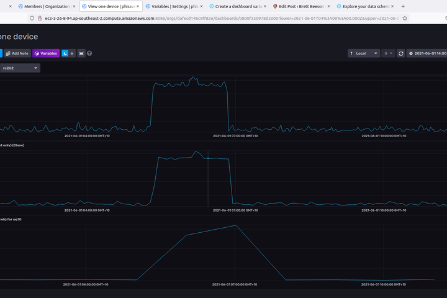Click the '(wh) for uq10' cell title
The width and height of the screenshot is (447, 298).
click(x=11, y=219)
